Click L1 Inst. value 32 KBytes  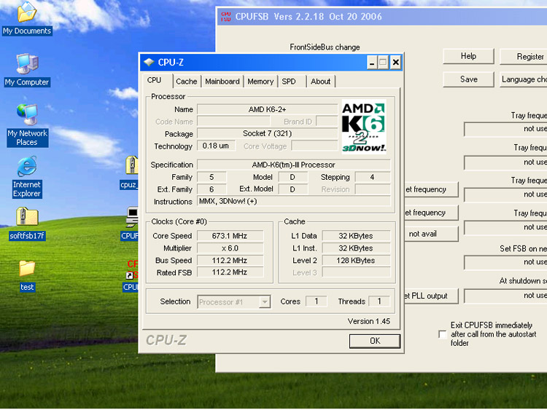356,248
